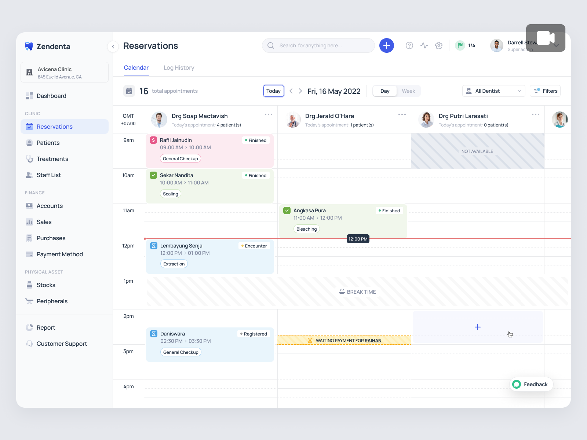
Task: Select the Day view toggle
Action: (x=384, y=91)
